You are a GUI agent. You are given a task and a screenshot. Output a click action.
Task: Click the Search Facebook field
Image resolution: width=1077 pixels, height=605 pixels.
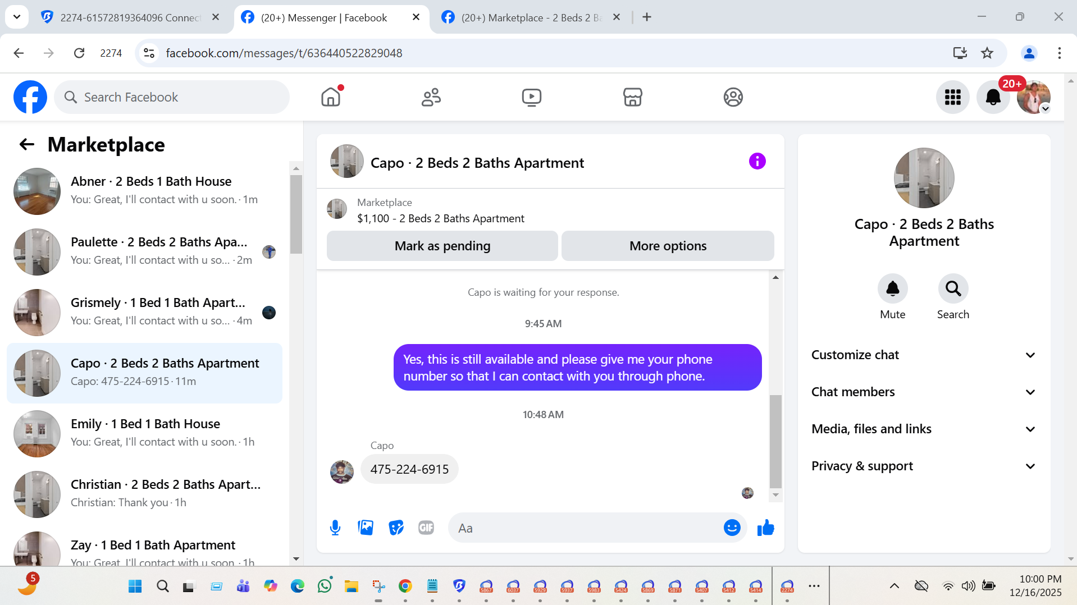click(x=172, y=97)
